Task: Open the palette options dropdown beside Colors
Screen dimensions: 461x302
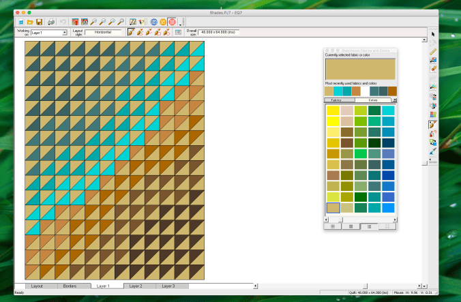Action: click(x=395, y=100)
